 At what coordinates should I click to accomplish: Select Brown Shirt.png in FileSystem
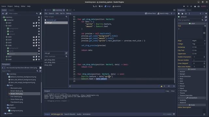pos(16,94)
